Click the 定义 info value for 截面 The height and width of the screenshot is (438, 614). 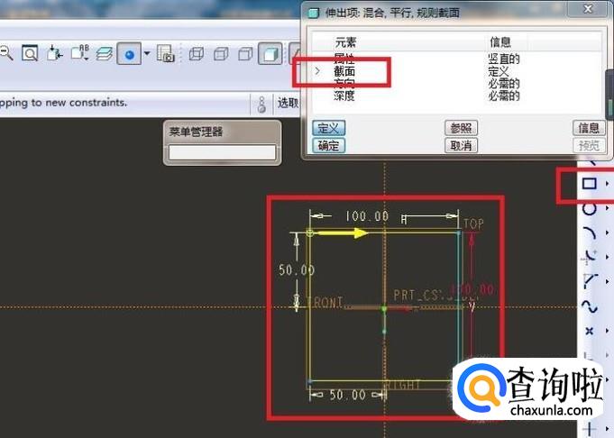click(x=499, y=71)
